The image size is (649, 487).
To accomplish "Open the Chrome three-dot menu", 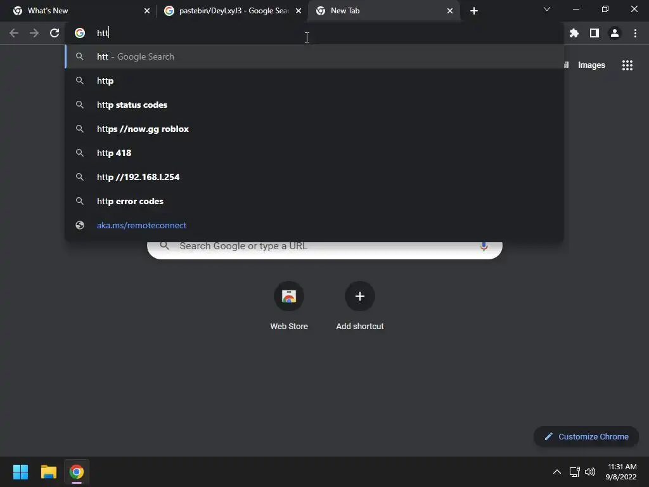I will pos(635,33).
